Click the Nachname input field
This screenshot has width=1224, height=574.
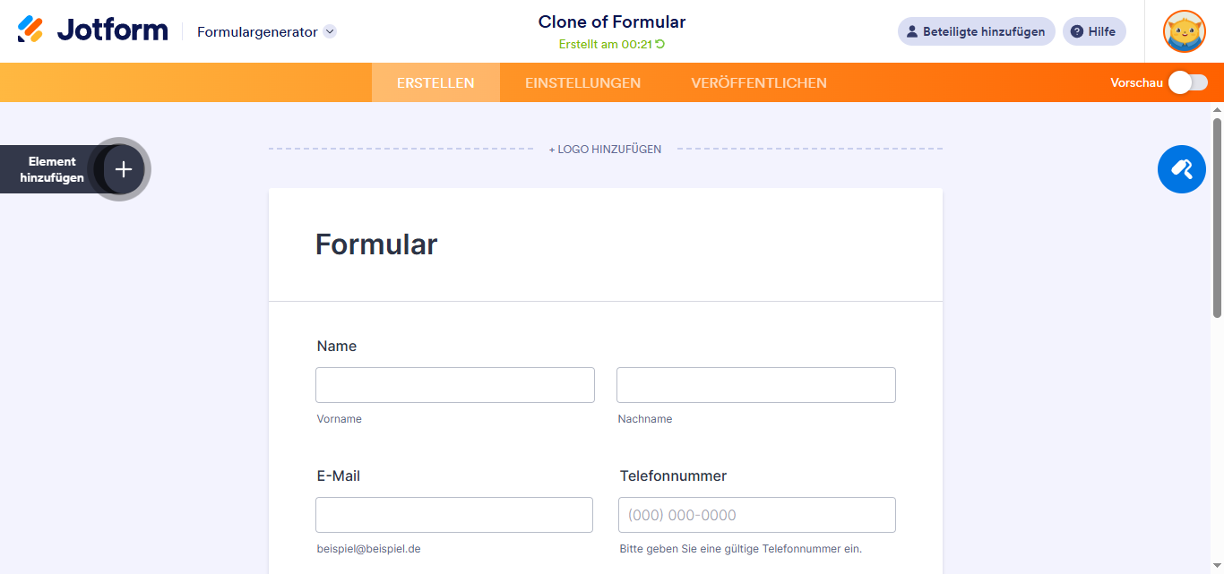pos(755,385)
